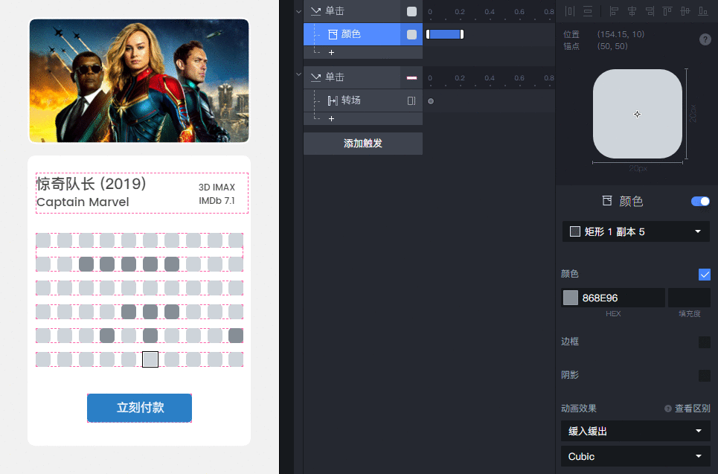Collapse the second 单击 trigger group
The image size is (718, 474).
click(x=298, y=74)
